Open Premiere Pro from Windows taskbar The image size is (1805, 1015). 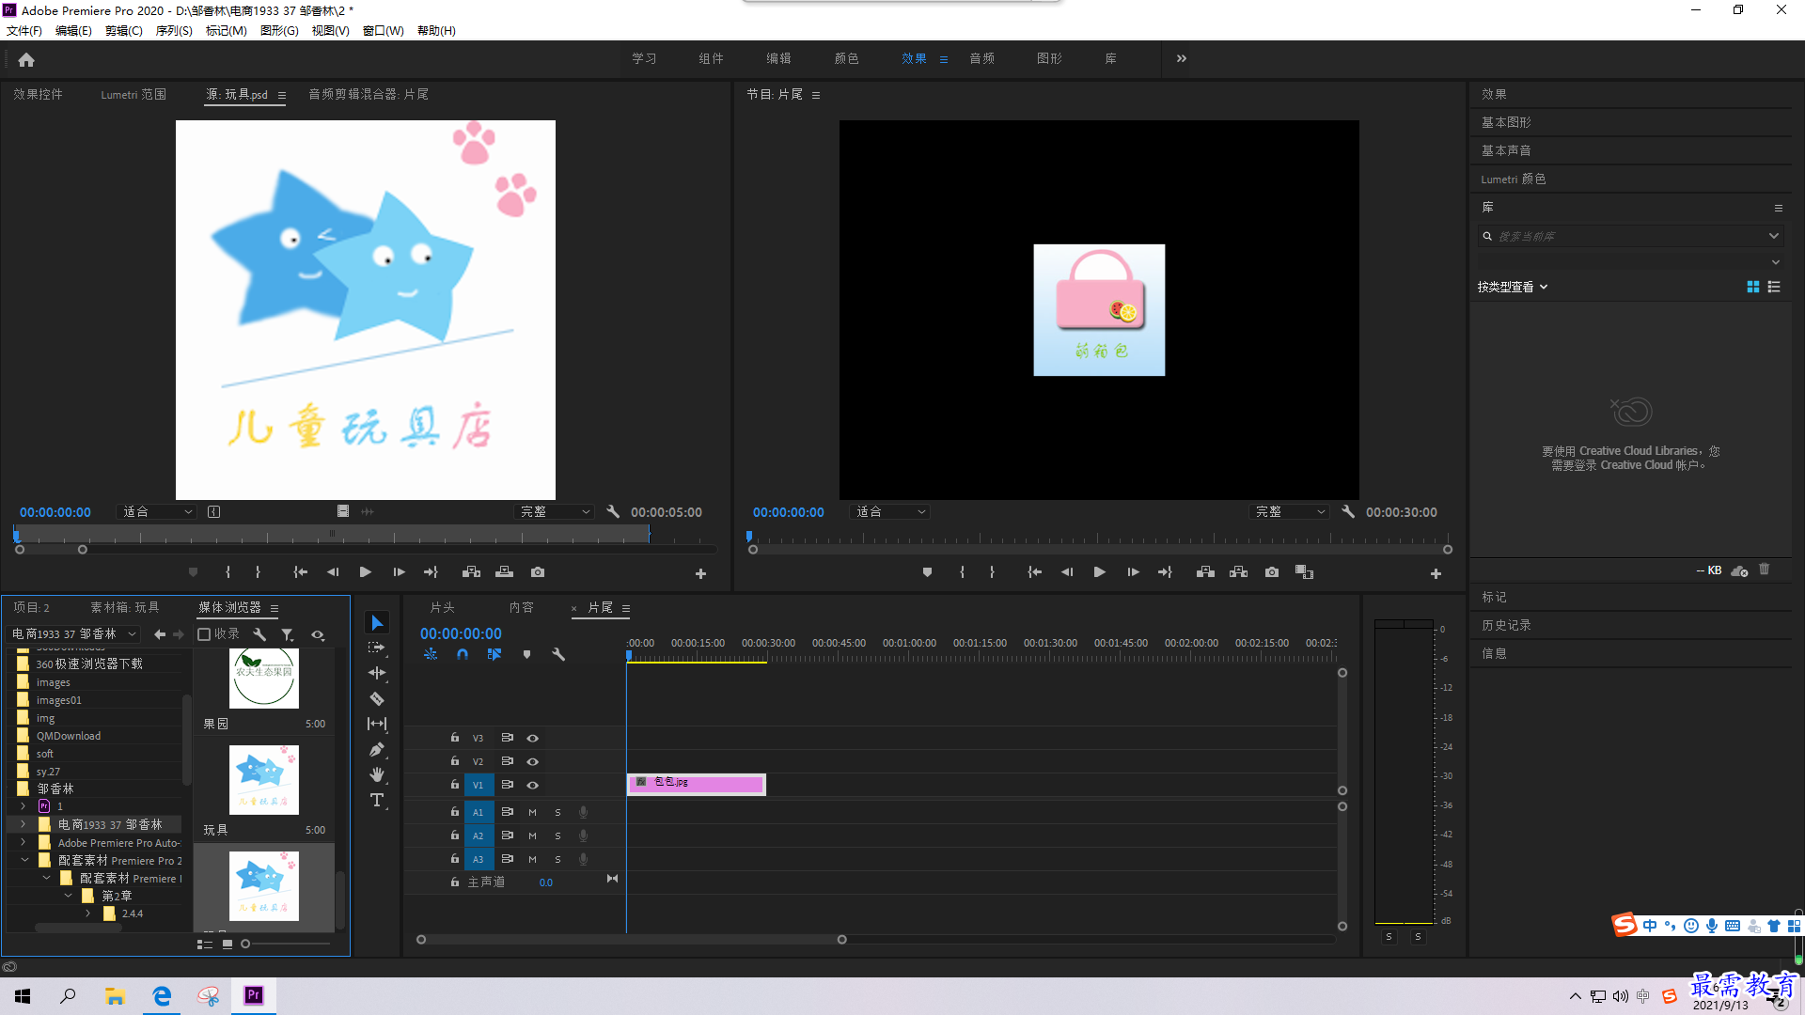[x=254, y=995]
